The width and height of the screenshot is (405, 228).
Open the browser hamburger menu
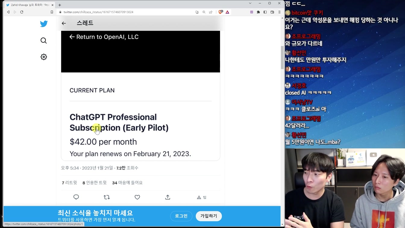[x=279, y=12]
